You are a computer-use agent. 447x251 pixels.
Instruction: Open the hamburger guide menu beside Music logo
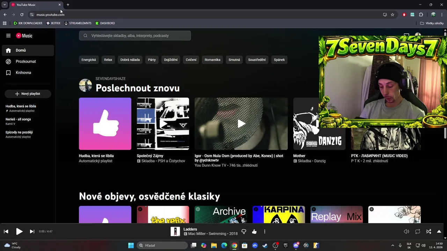pyautogui.click(x=8, y=36)
